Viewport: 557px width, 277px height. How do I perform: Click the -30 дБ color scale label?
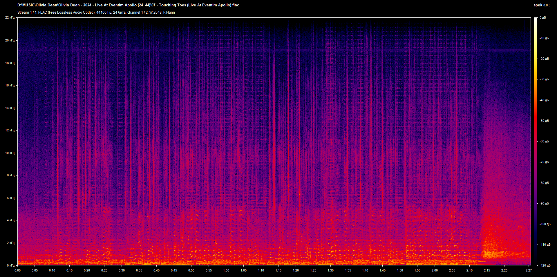(x=544, y=79)
